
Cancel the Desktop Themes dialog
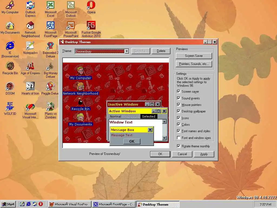click(x=182, y=154)
